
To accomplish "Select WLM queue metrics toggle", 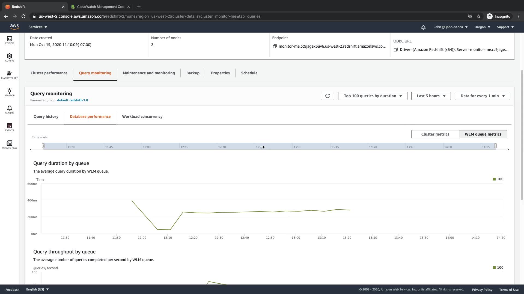I will [483, 134].
